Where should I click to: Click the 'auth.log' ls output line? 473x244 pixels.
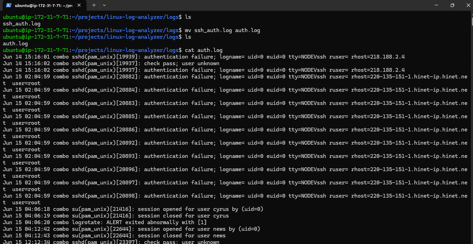15,44
